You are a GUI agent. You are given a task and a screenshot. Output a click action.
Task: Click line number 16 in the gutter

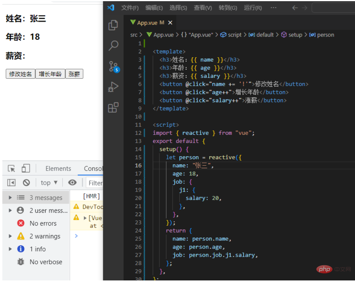[x=138, y=166]
